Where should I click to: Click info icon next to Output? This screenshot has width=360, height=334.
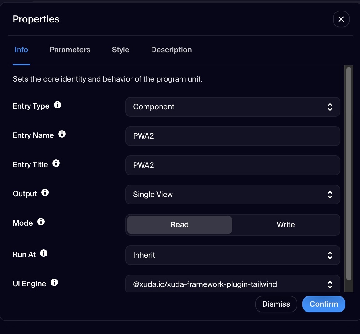pyautogui.click(x=45, y=193)
